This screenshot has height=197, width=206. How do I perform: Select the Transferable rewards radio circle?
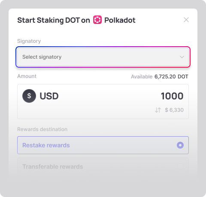[180, 167]
